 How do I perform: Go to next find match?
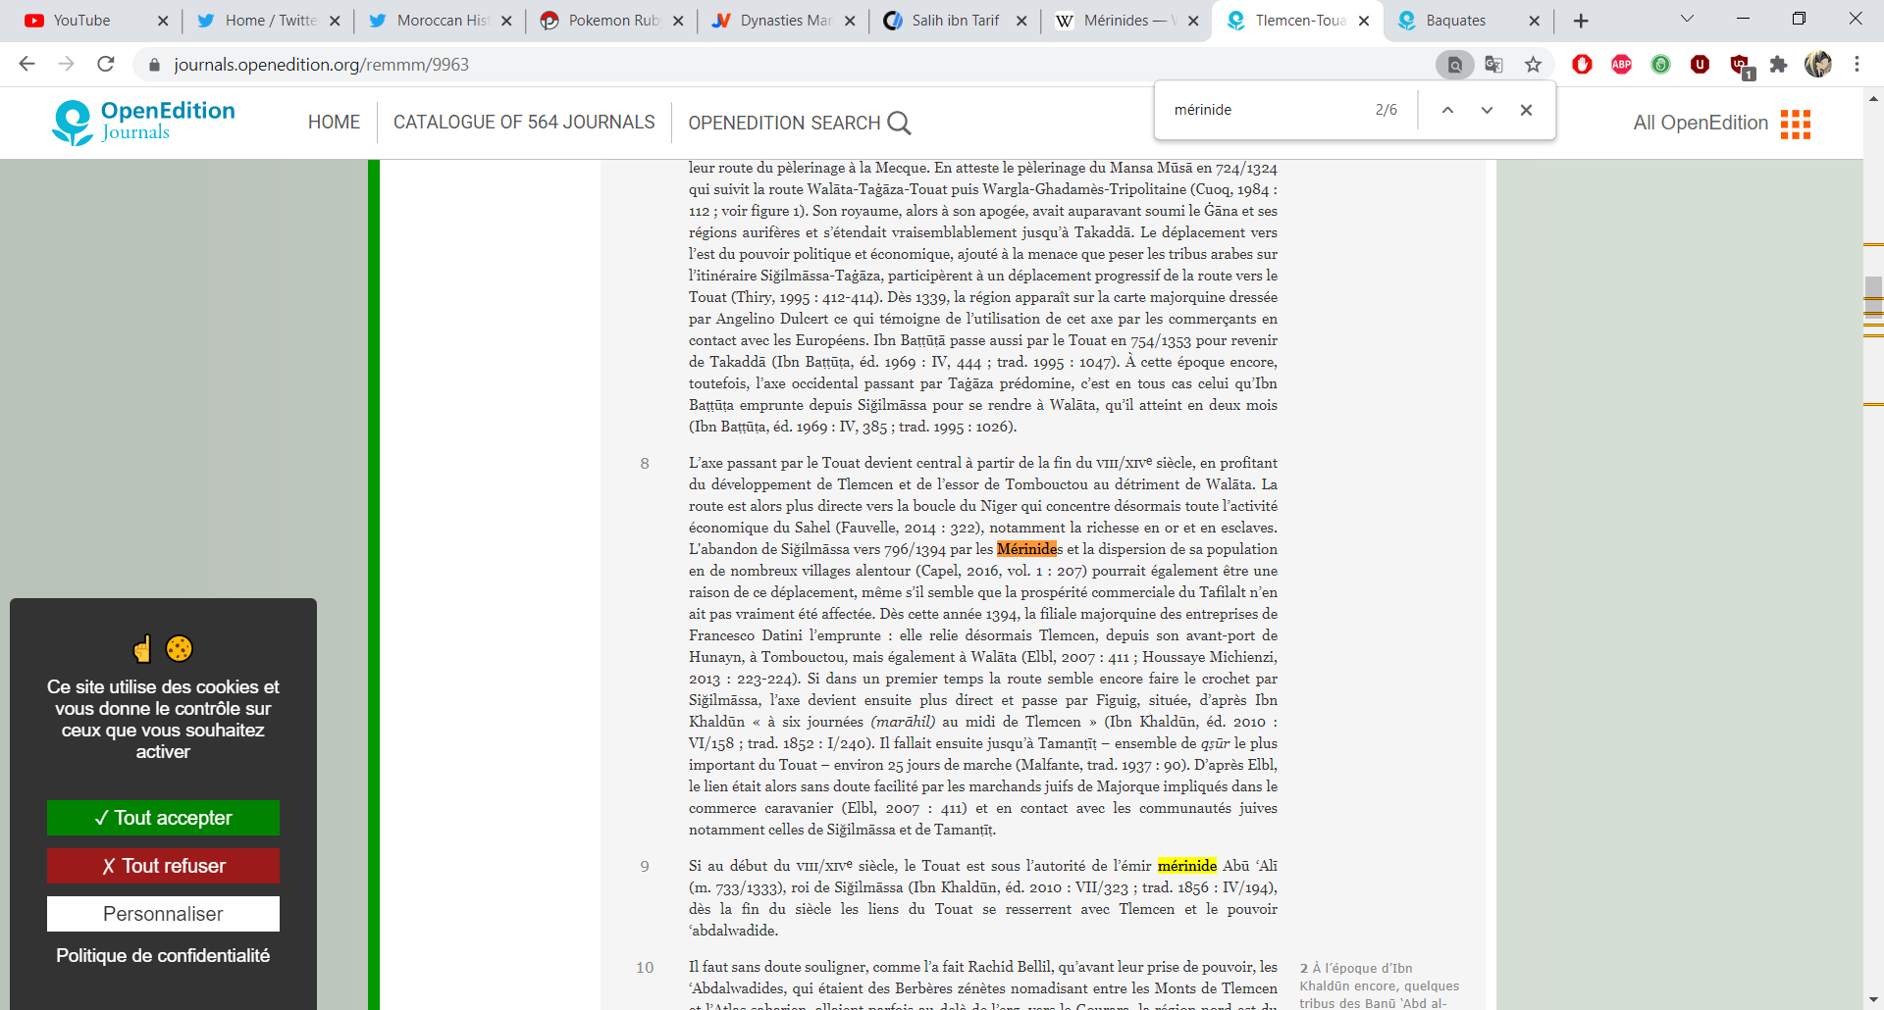click(x=1487, y=110)
